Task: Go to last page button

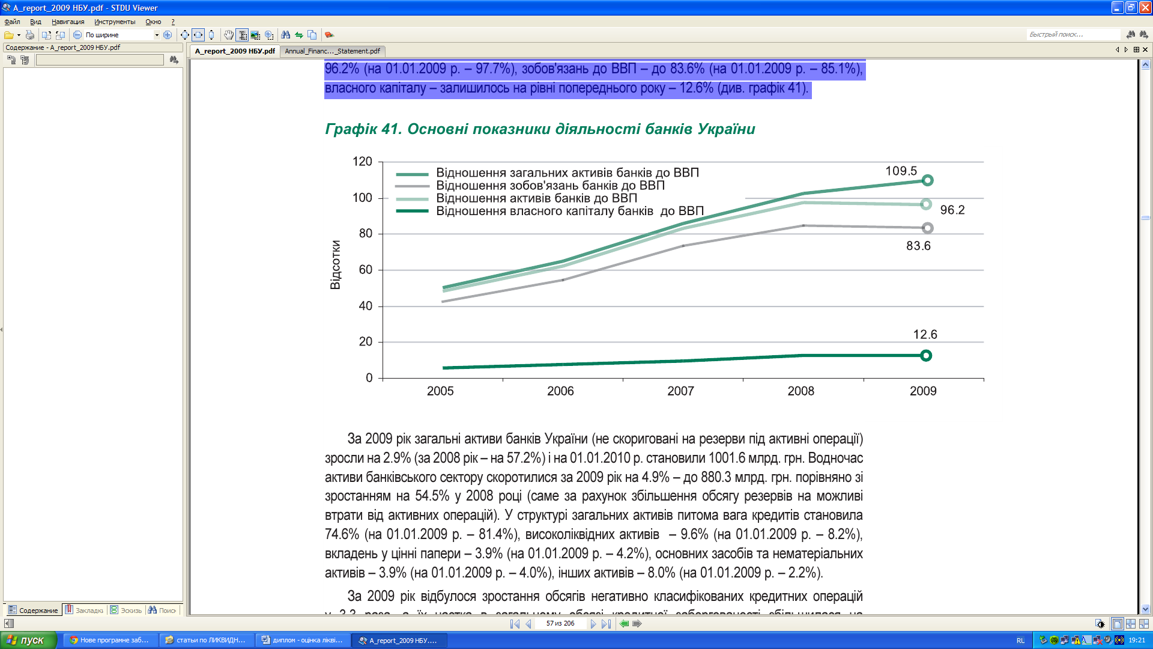Action: (606, 624)
